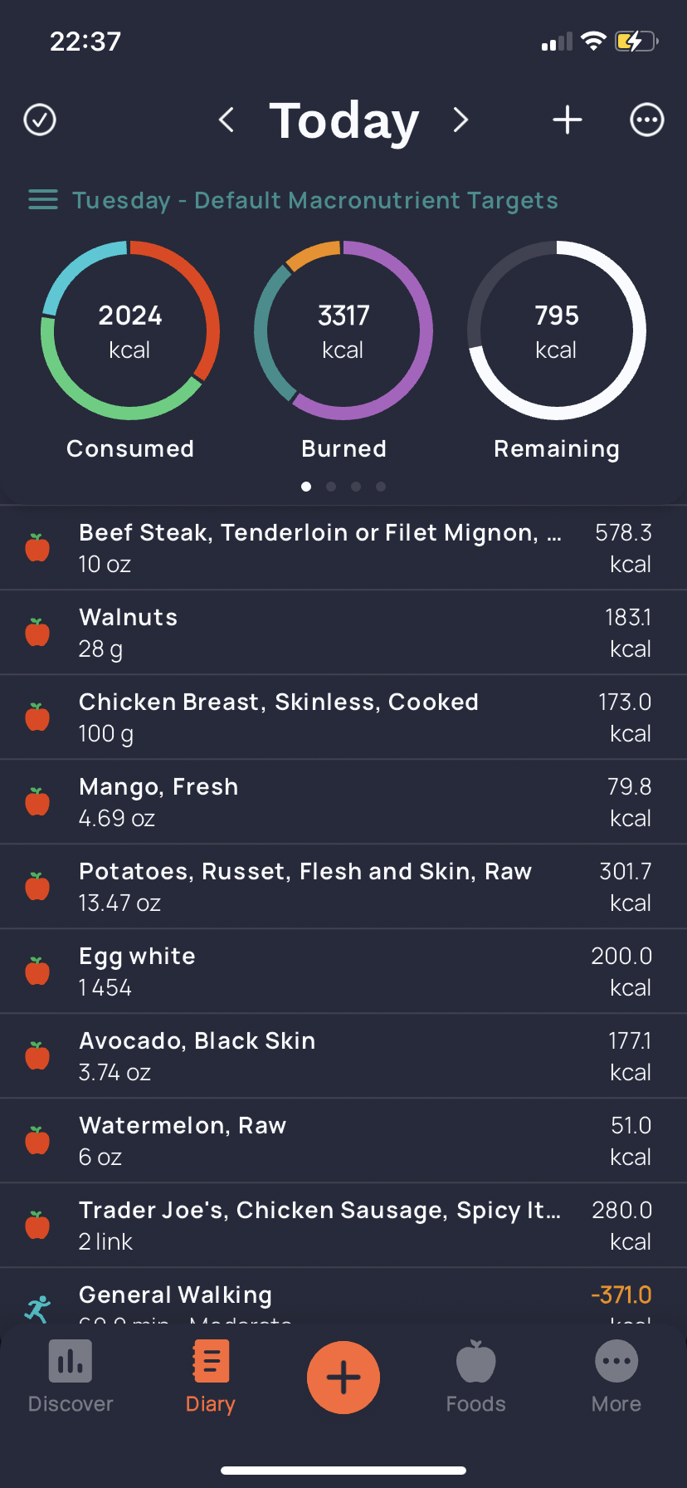Image resolution: width=687 pixels, height=1488 pixels.
Task: Open hamburger menu beside Macronutrient Targets
Action: 43,200
